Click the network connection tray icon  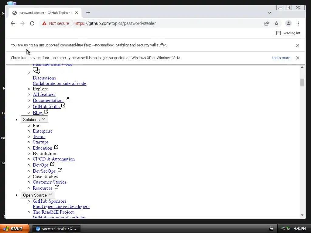coord(283,228)
